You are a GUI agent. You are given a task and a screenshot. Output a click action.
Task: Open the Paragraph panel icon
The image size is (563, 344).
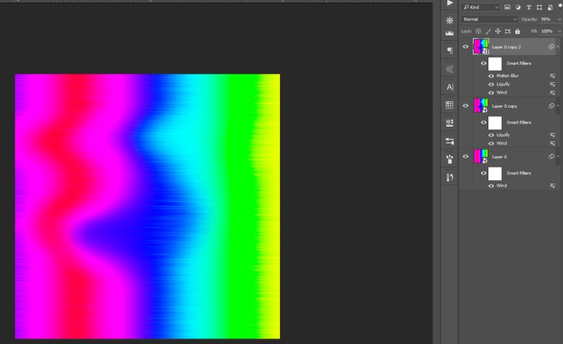point(450,51)
